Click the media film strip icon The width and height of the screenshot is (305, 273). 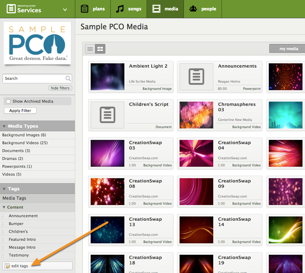click(x=156, y=9)
